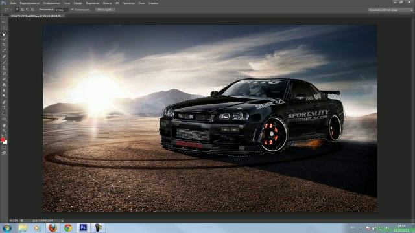This screenshot has width=415, height=233.
Task: Select the Blur tool
Action: tap(4, 91)
